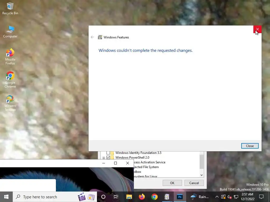Viewport: 270px width, 202px height.
Task: Switch to Windows Features taskbar button
Action: pyautogui.click(x=167, y=197)
